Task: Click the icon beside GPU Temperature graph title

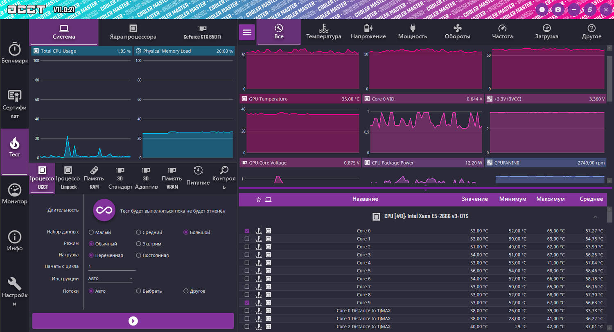Action: pos(244,99)
